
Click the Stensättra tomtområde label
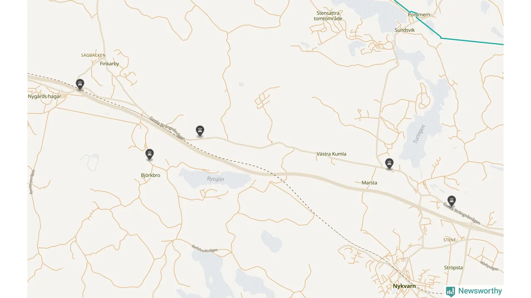coord(328,16)
